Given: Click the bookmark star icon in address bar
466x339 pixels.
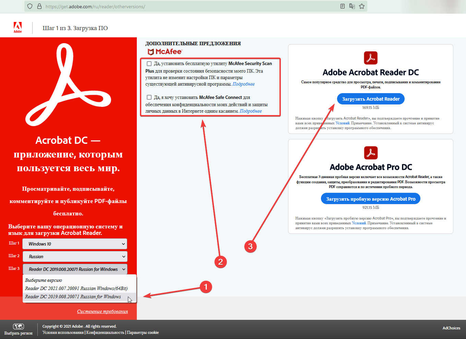Looking at the screenshot, I should pyautogui.click(x=361, y=6).
